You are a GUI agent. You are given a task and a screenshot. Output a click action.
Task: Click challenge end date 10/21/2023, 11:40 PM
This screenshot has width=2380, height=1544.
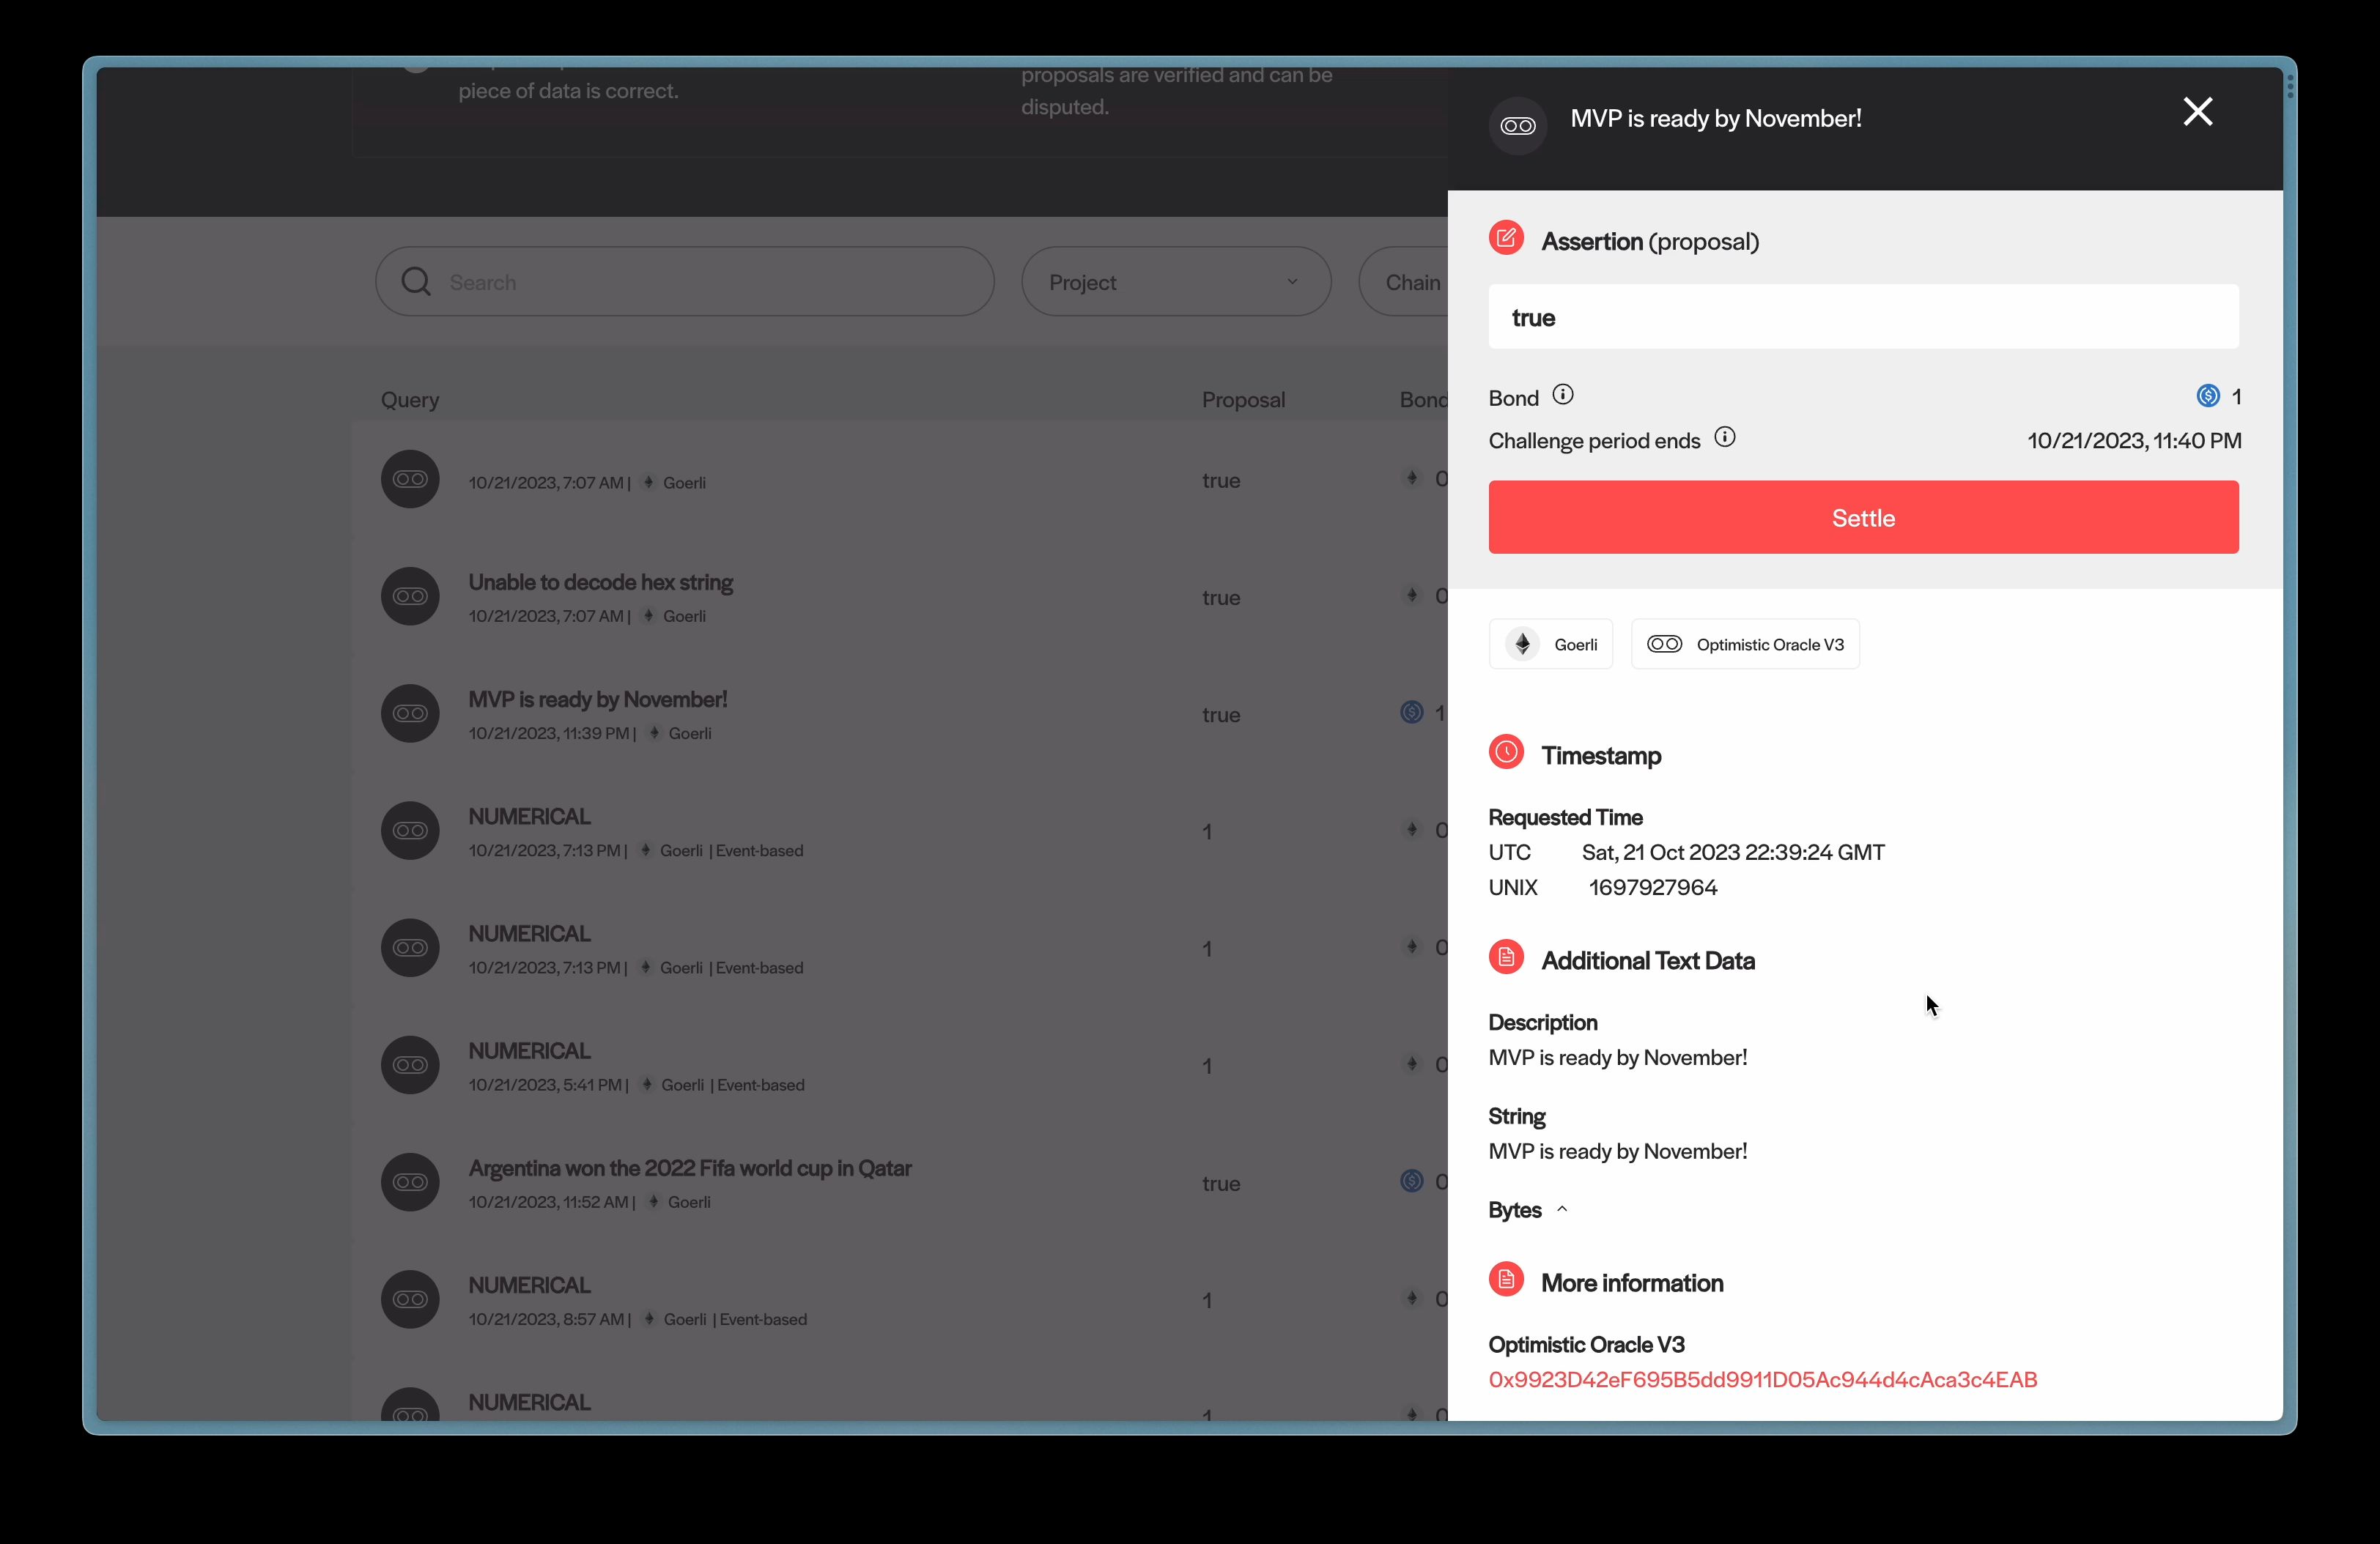click(2134, 441)
